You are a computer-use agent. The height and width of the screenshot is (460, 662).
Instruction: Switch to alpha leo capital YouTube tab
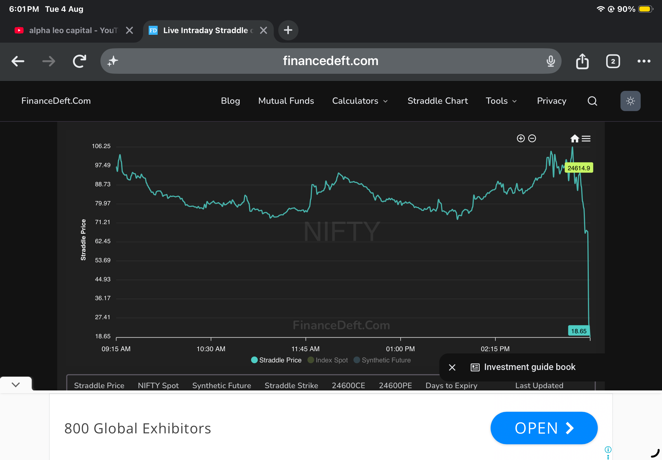click(x=67, y=30)
